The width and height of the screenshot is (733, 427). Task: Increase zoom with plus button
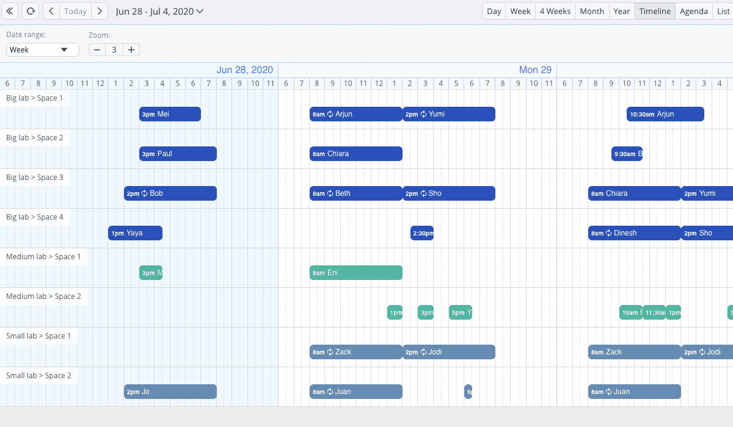[x=131, y=50]
